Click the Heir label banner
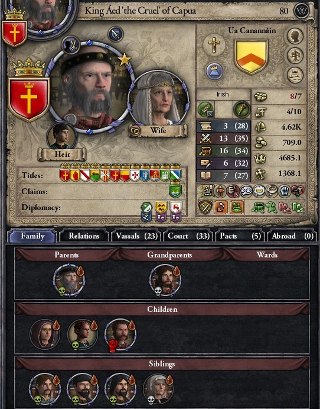Viewport: 320px width, 409px height. click(62, 154)
